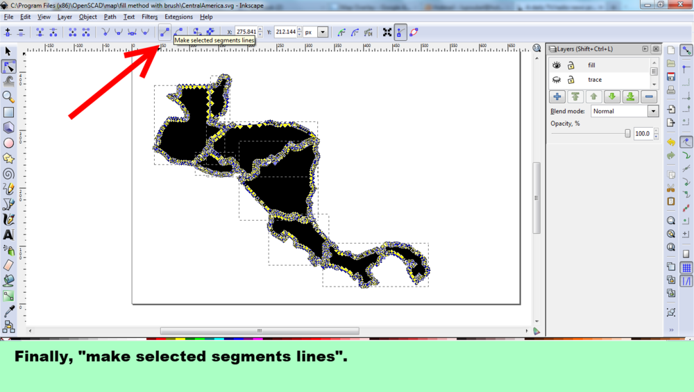Select the Rectangle tool
The image size is (694, 392).
8,112
